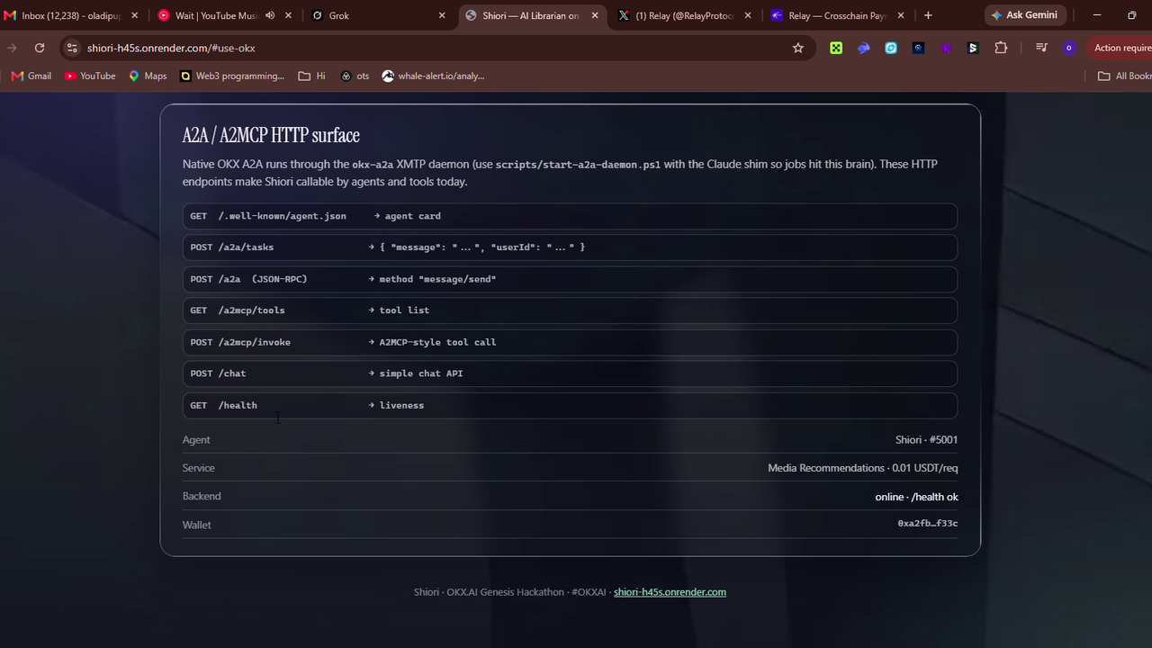Open the Extensions puzzle icon
The height and width of the screenshot is (648, 1152).
tap(1001, 48)
